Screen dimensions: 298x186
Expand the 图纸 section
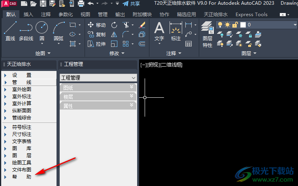[x=98, y=88]
